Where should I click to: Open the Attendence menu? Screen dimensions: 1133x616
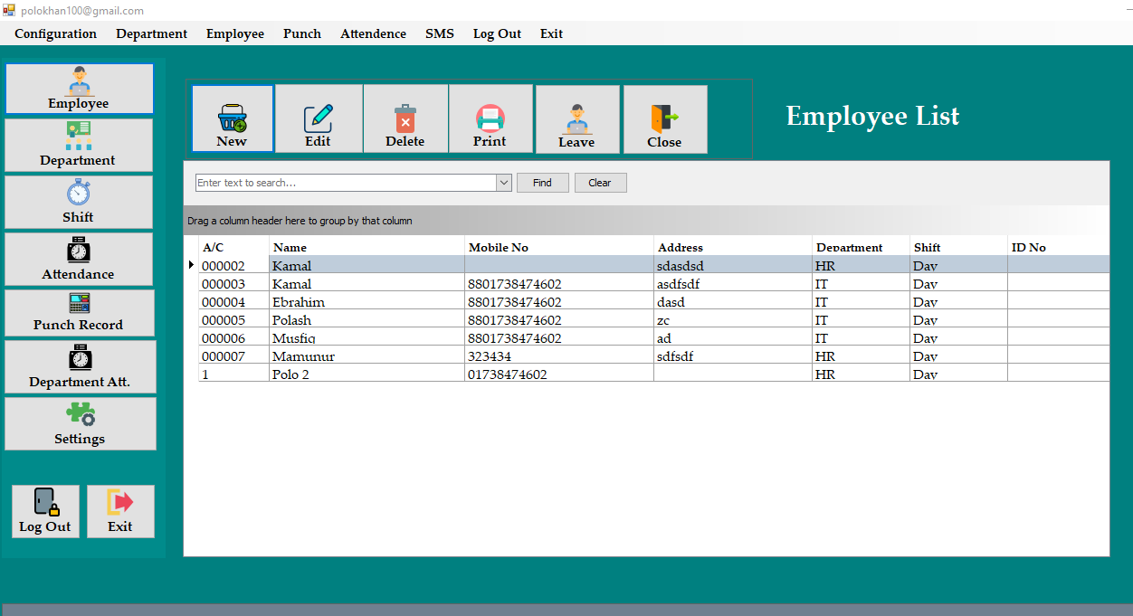[x=373, y=33]
